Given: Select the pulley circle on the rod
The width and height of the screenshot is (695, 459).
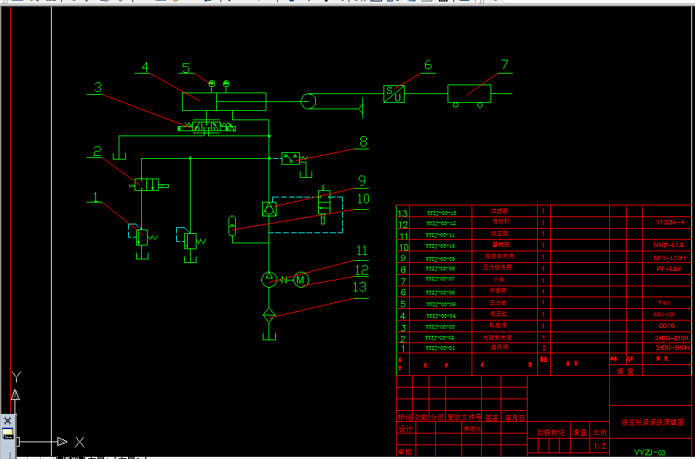Looking at the screenshot, I should (x=308, y=101).
